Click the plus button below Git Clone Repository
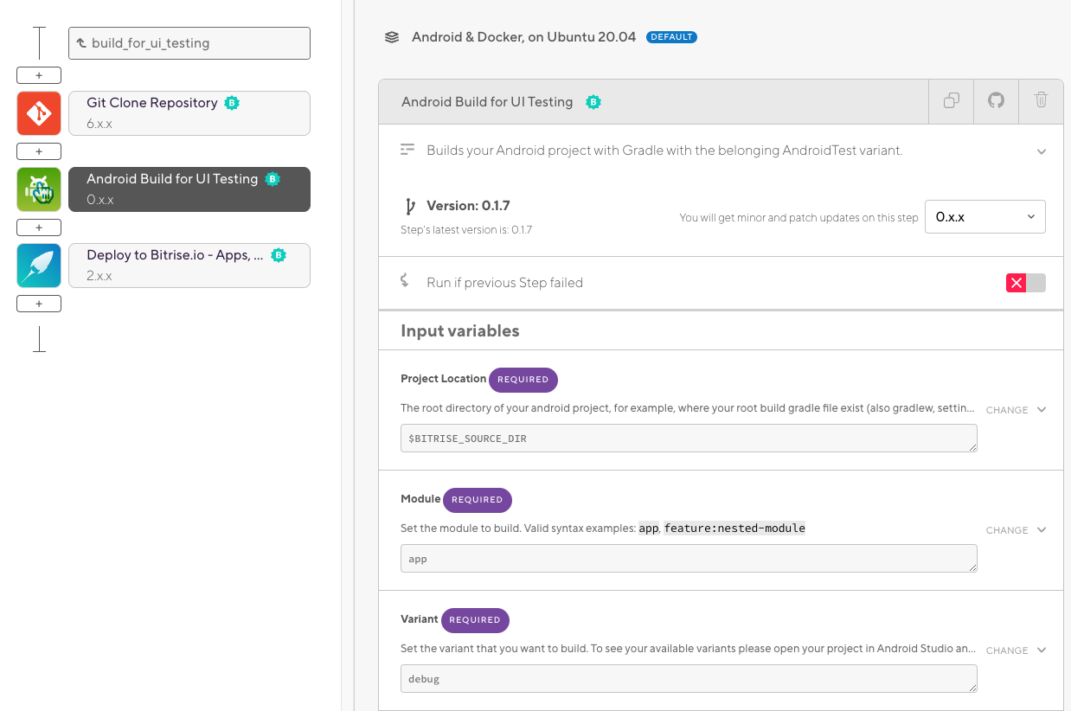This screenshot has height=711, width=1071. (38, 151)
